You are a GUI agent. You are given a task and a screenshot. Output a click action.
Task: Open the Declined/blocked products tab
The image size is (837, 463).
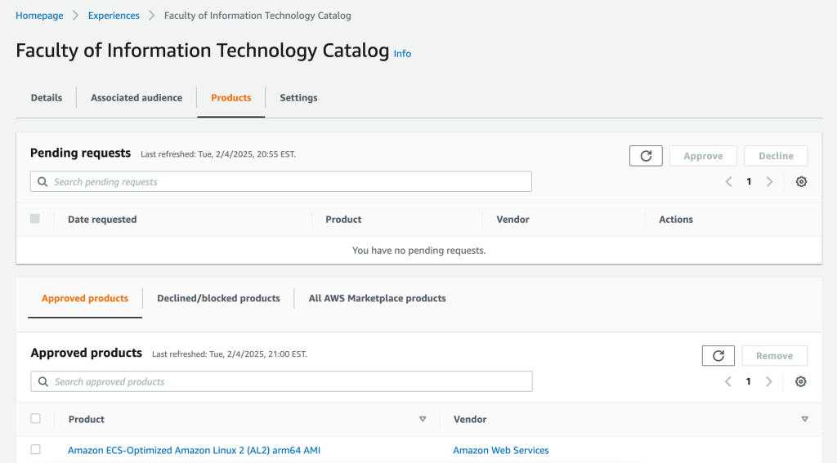click(x=218, y=299)
